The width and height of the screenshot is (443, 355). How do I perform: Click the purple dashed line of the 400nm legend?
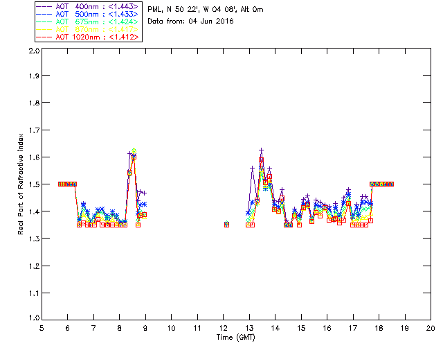coord(44,6)
